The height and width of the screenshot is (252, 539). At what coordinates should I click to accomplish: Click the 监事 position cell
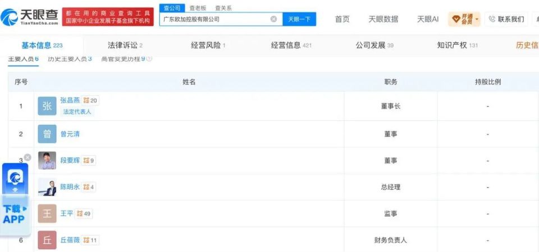point(391,214)
